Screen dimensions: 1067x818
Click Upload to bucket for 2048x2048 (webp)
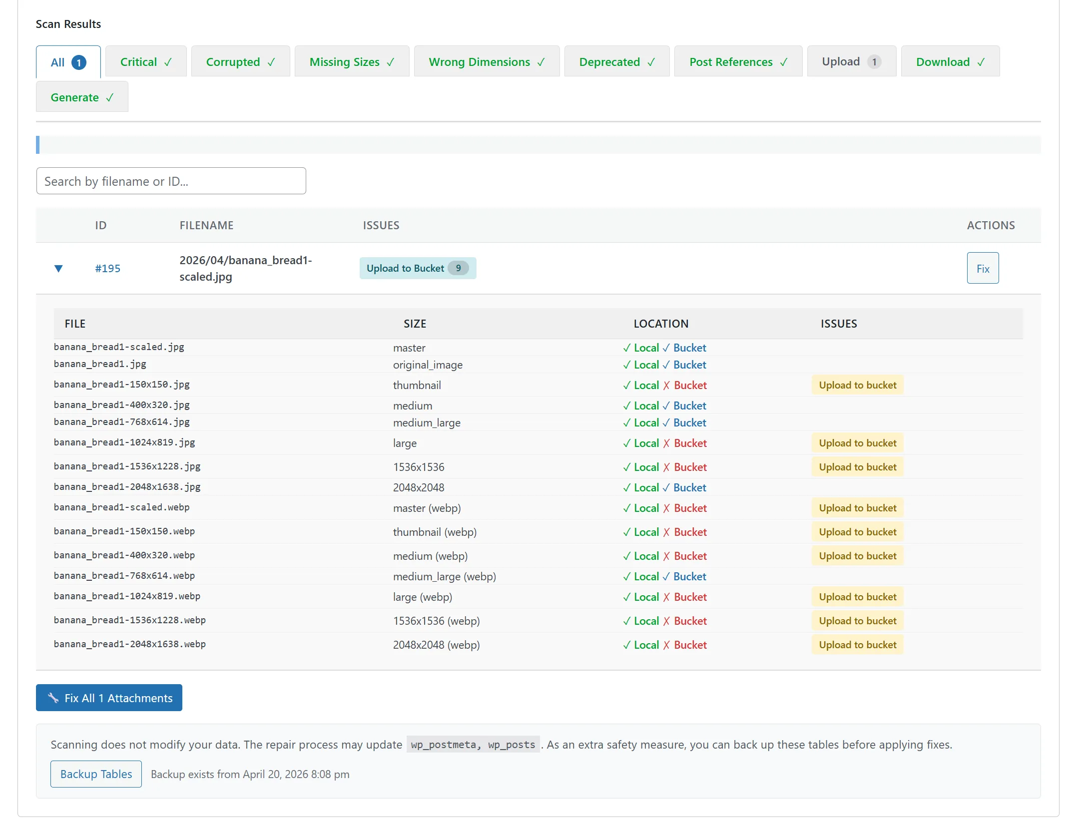857,645
